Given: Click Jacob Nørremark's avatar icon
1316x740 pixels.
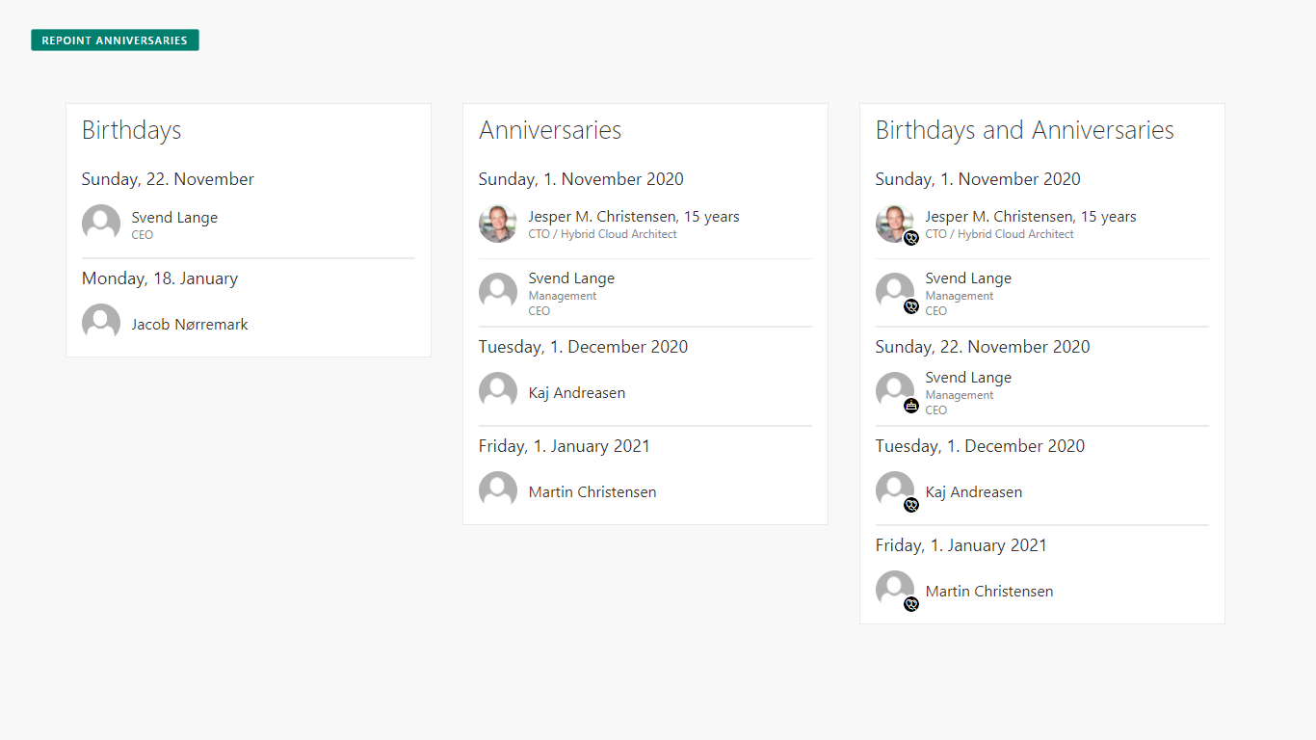Looking at the screenshot, I should (x=101, y=323).
